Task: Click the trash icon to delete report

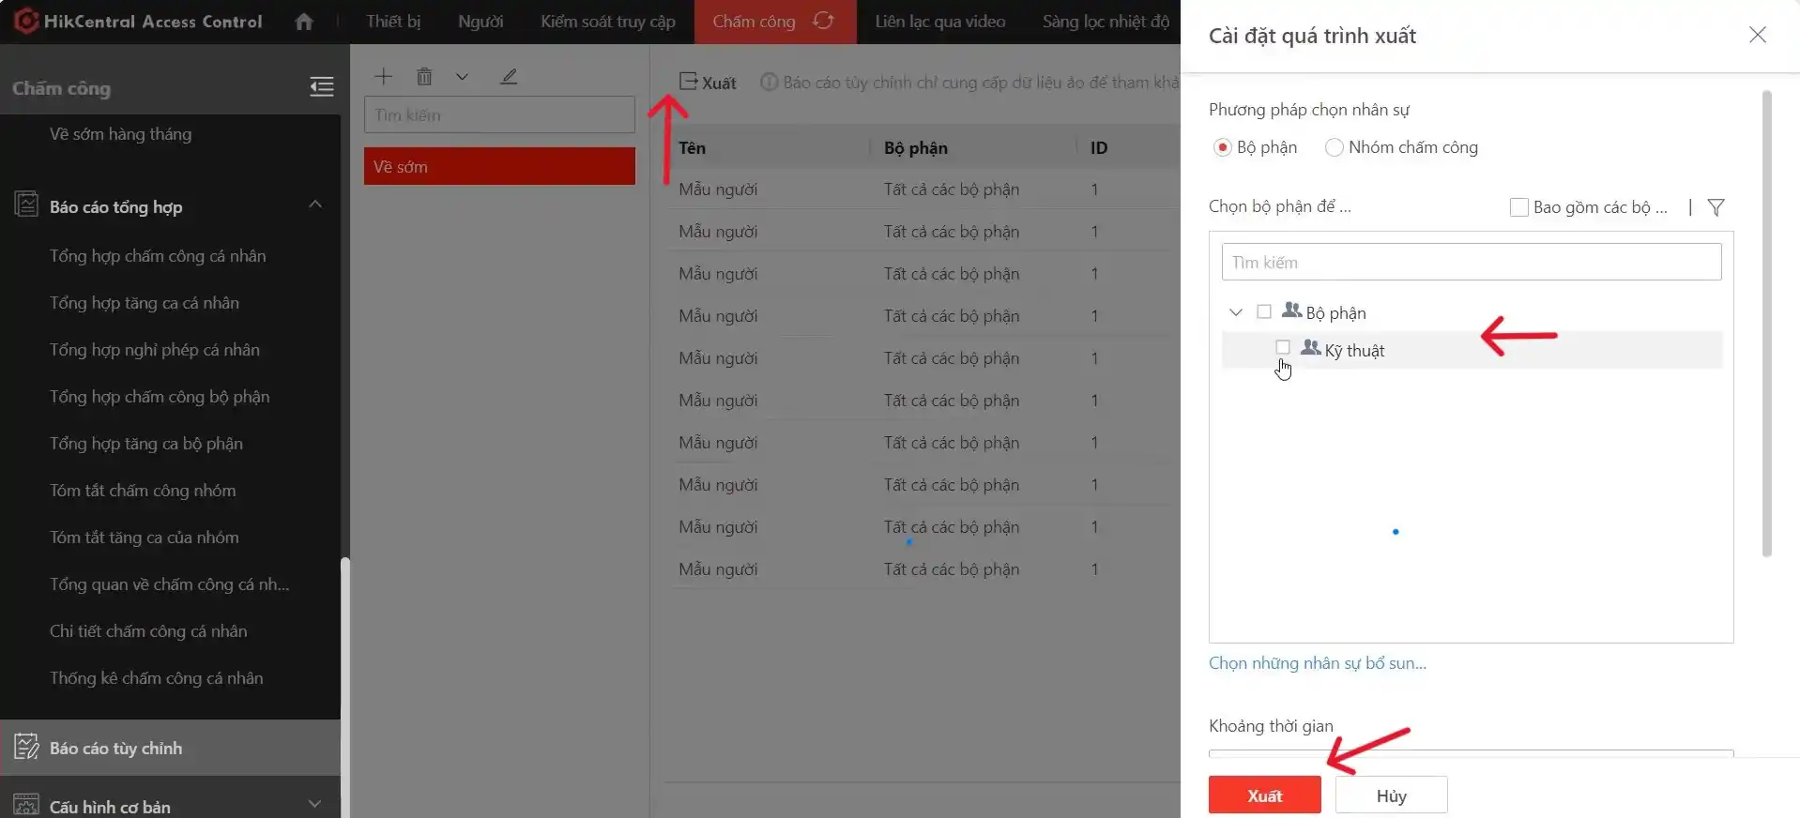Action: (424, 77)
